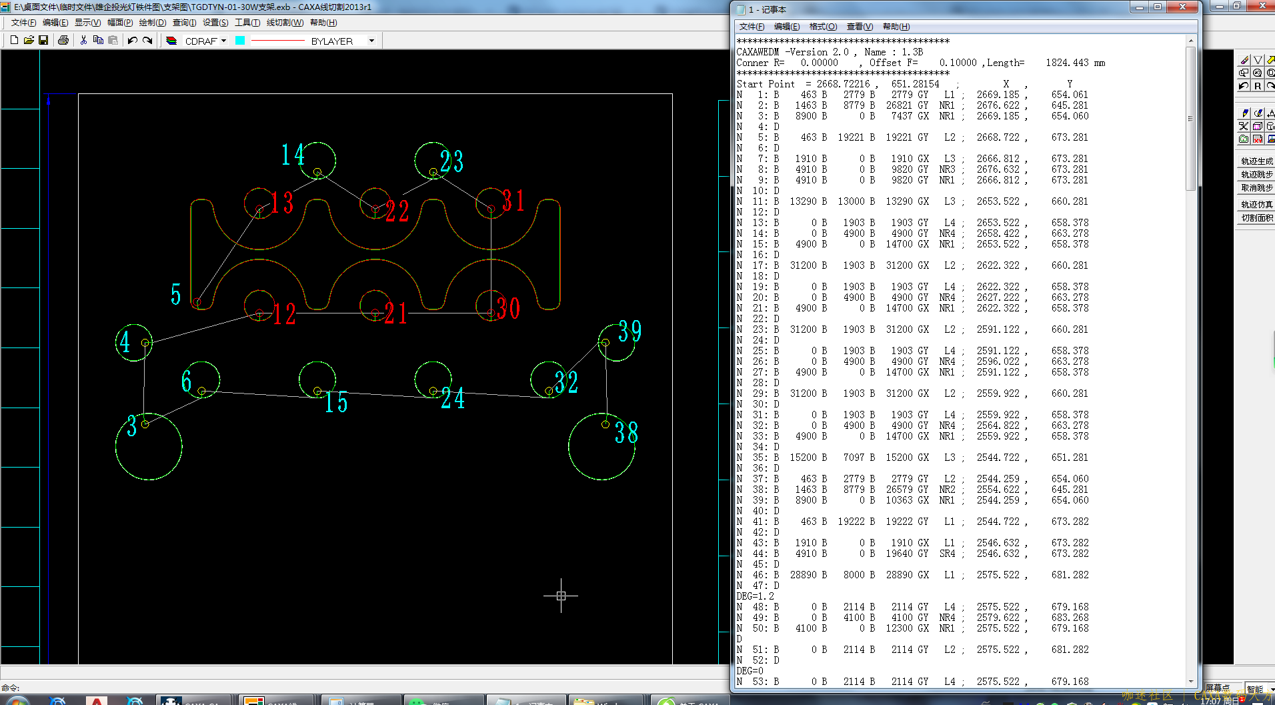Expand the BYLAYER line type dropdown
The height and width of the screenshot is (705, 1275).
coord(371,41)
